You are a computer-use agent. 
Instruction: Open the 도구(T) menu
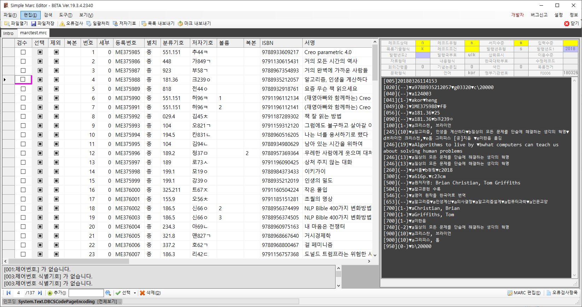(65, 15)
